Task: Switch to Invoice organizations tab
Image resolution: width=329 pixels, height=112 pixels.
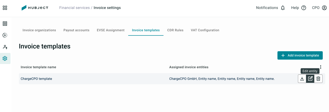Action: tap(39, 30)
